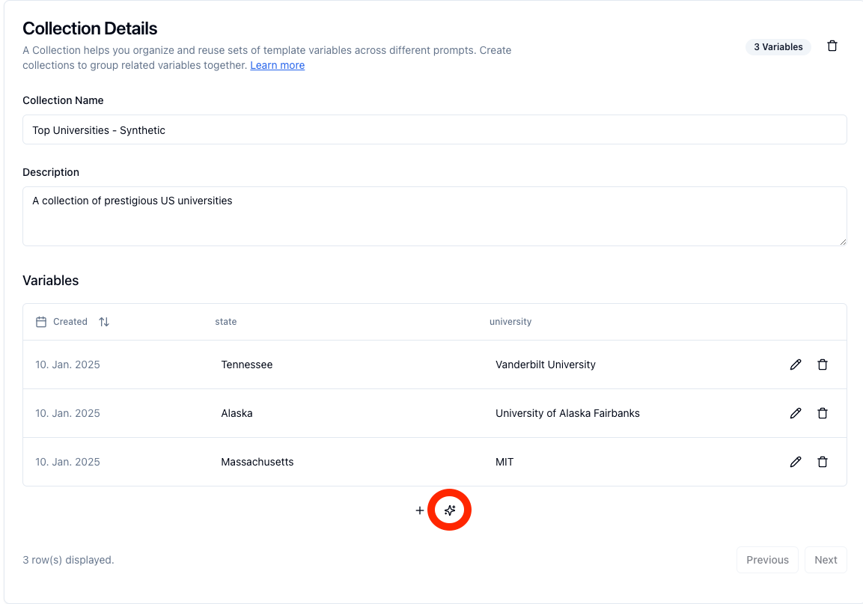Go to the Previous page
The height and width of the screenshot is (604, 863).
tap(767, 560)
